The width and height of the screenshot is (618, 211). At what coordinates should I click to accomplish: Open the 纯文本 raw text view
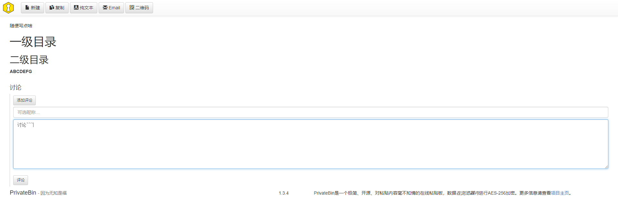83,8
